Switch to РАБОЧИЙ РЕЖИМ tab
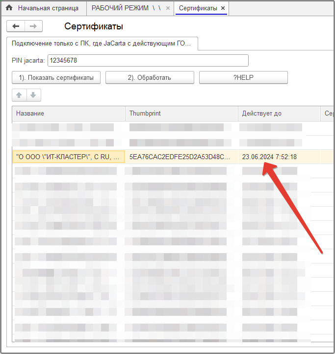This screenshot has height=354, width=335. pos(130,8)
